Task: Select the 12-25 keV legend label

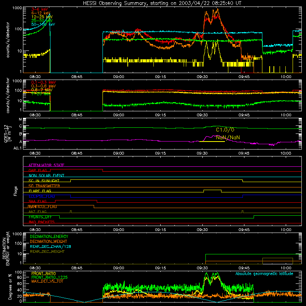Action: click(x=42, y=17)
